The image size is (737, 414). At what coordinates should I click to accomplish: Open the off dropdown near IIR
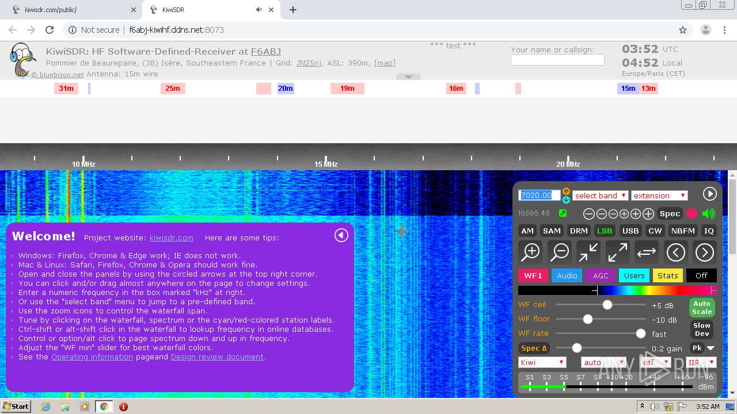(x=655, y=362)
